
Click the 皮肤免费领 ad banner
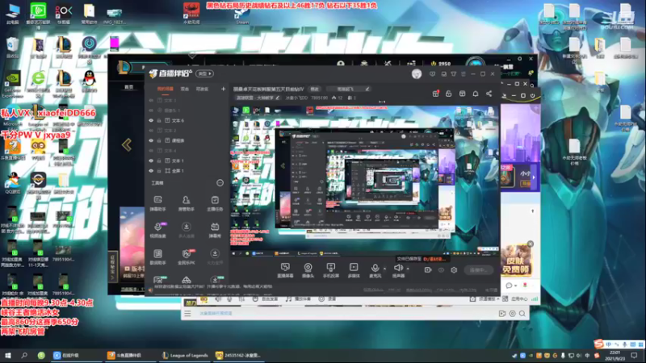coord(517,261)
